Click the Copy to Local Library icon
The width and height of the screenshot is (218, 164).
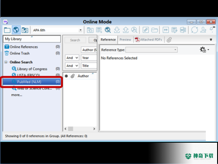[x=90, y=30]
